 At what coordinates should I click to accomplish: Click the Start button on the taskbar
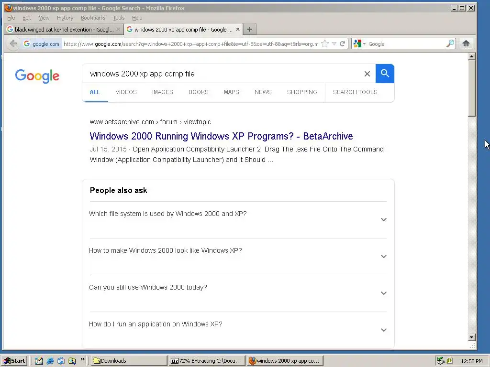14,361
